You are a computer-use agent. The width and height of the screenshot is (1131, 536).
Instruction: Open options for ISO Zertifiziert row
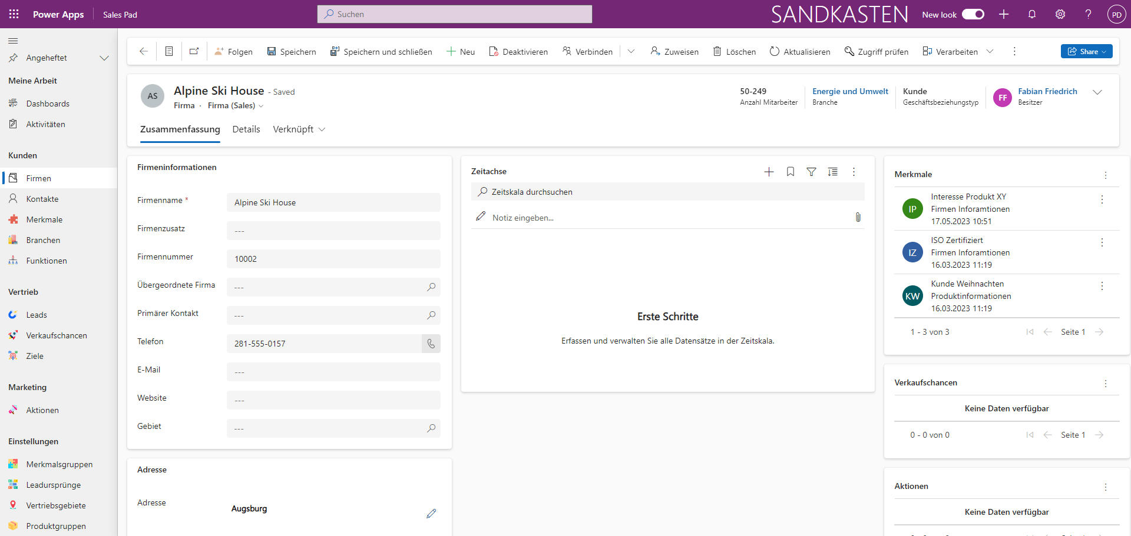click(1102, 242)
